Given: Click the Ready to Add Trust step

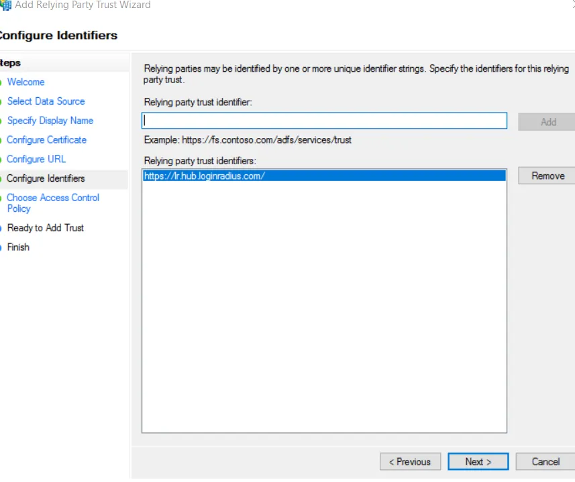Looking at the screenshot, I should 46,228.
